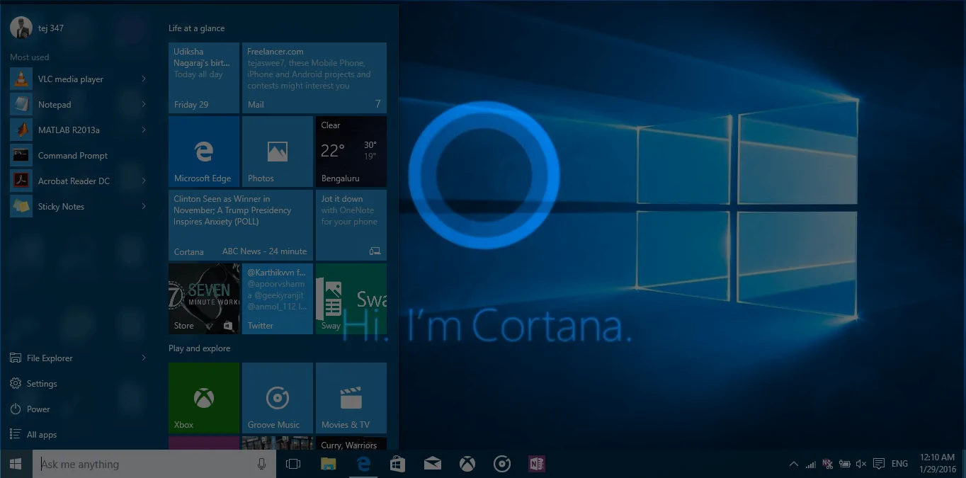966x478 pixels.
Task: Click the Windows Start button
Action: (x=16, y=465)
